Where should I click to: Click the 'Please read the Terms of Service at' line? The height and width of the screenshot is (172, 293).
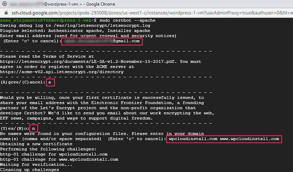47,56
